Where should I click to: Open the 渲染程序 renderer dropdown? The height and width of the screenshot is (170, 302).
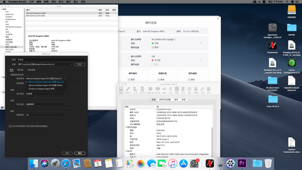click(46, 79)
